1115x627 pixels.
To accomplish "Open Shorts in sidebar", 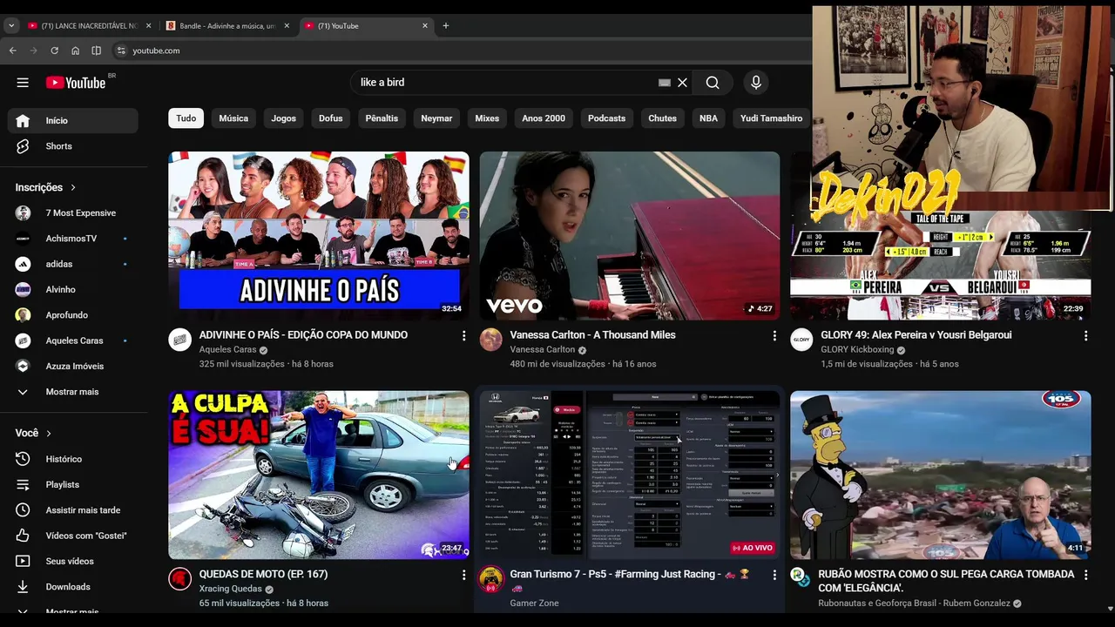I will 73,146.
